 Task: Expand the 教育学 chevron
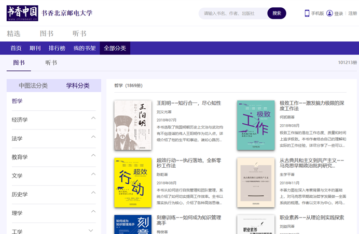tap(93, 155)
